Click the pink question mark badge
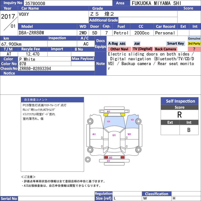Viewport: 201px width, 201px height. (194, 49)
